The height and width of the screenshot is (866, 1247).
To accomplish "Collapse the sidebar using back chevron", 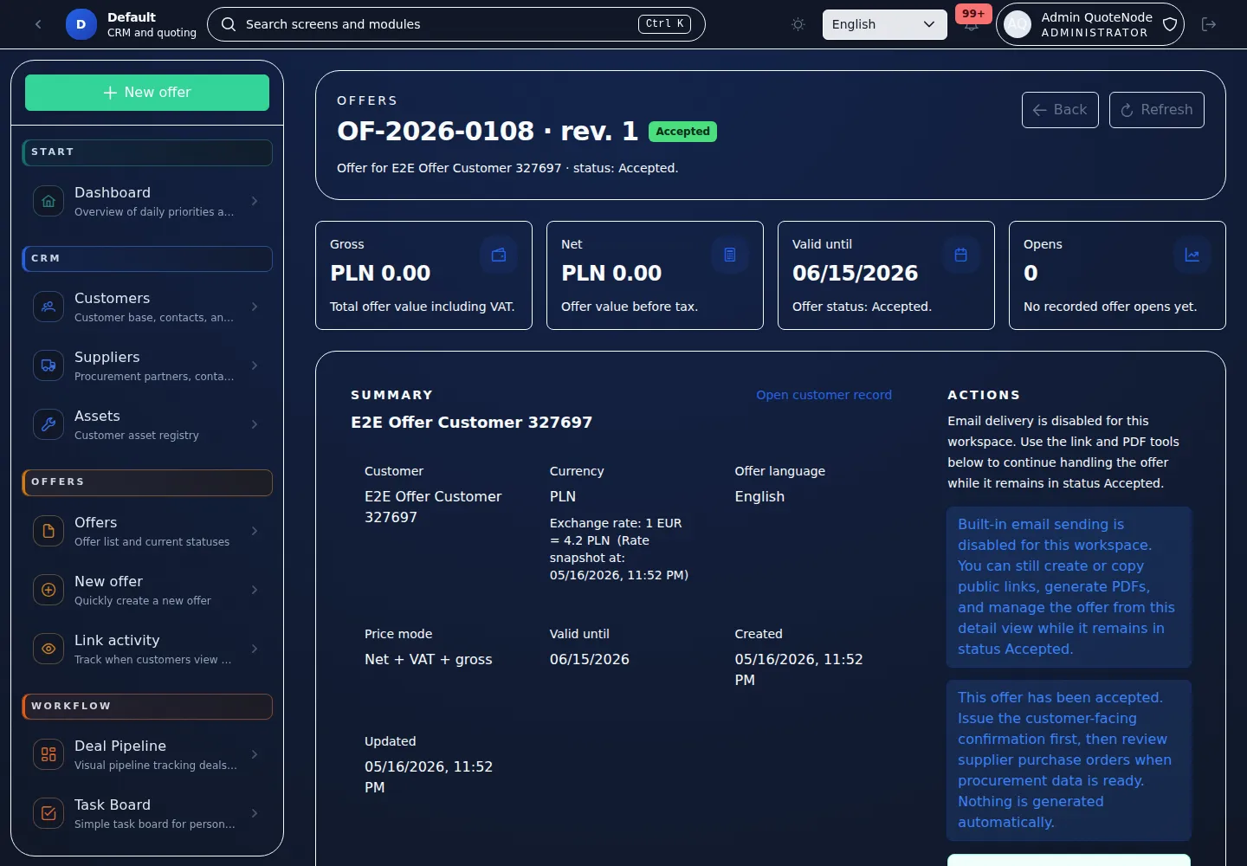I will tap(38, 24).
